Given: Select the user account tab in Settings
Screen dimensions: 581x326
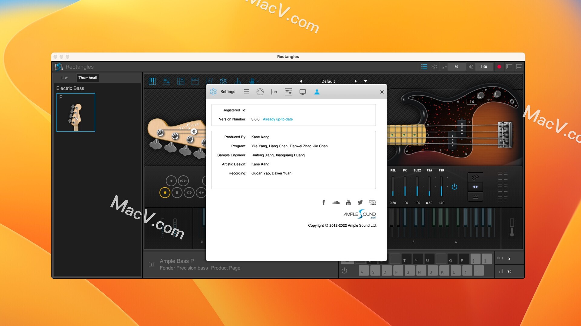Looking at the screenshot, I should [x=317, y=92].
